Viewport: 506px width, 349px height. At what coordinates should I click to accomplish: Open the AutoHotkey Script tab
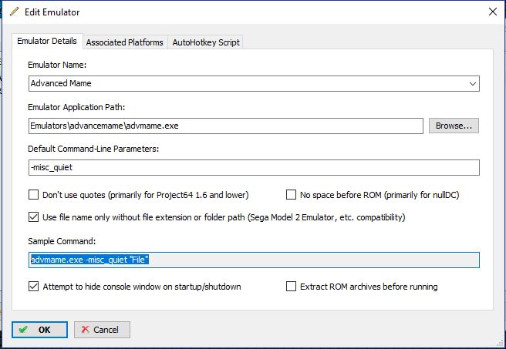[x=206, y=42]
